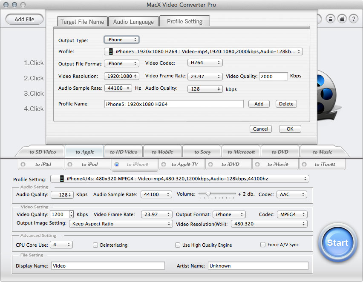Click Delete next to Profile Name

[x=286, y=104]
